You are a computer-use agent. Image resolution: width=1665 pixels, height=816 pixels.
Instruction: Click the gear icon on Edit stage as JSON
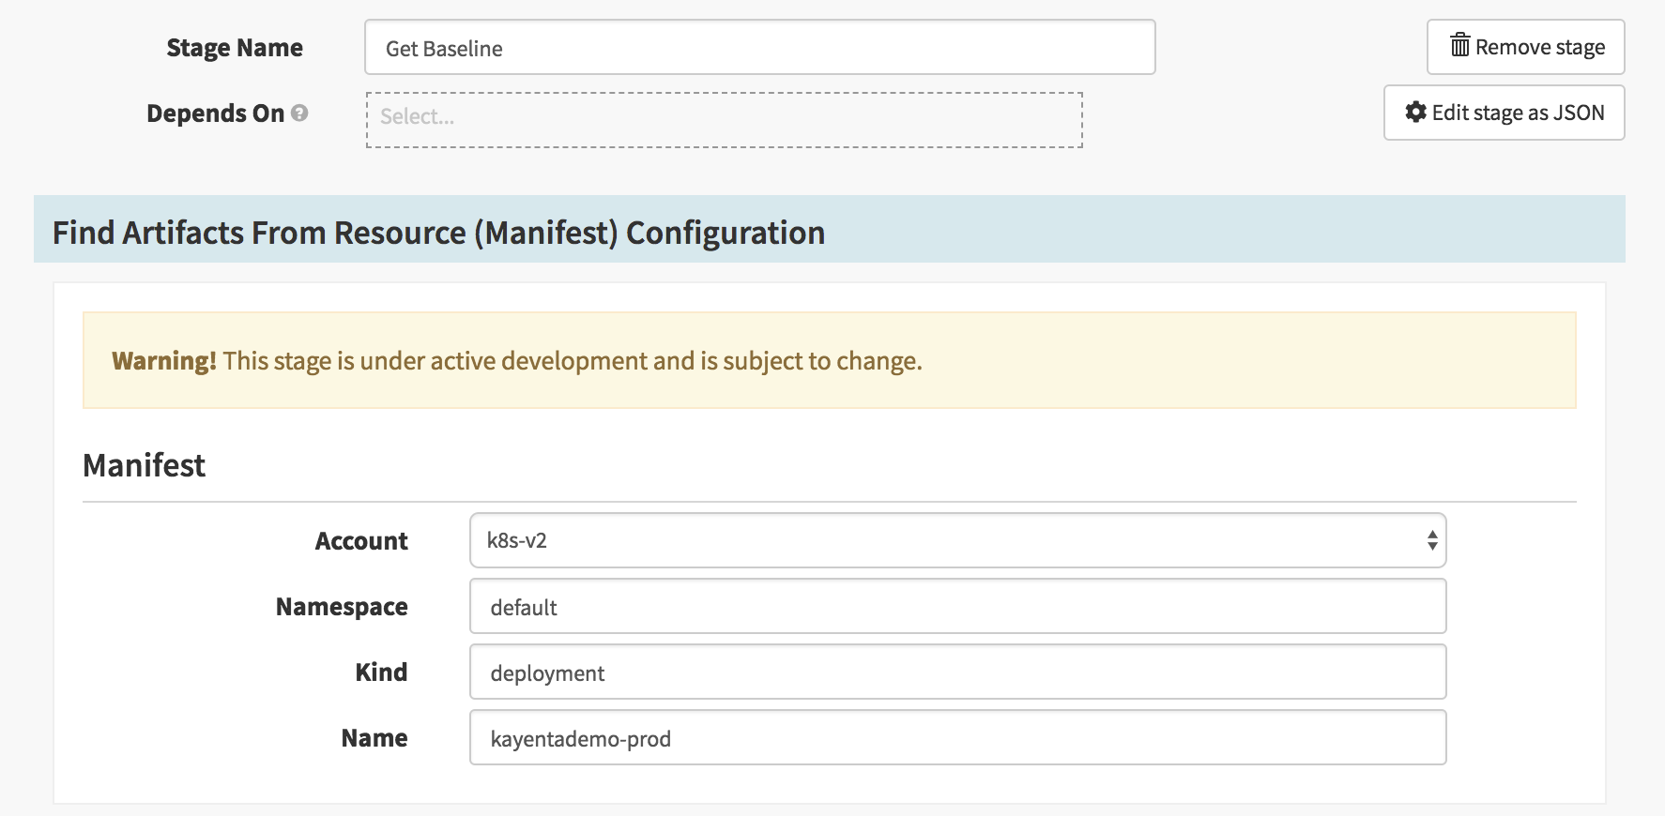[x=1415, y=112]
